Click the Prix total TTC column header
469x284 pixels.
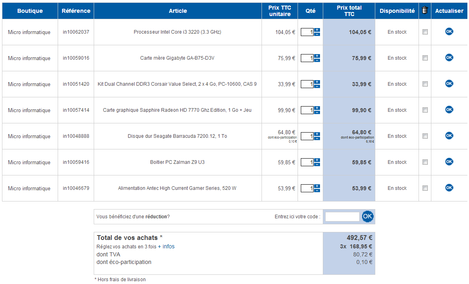tap(349, 11)
